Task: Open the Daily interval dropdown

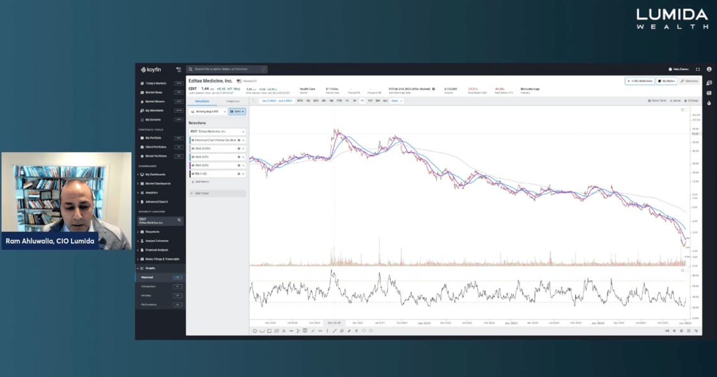Action: pyautogui.click(x=396, y=101)
